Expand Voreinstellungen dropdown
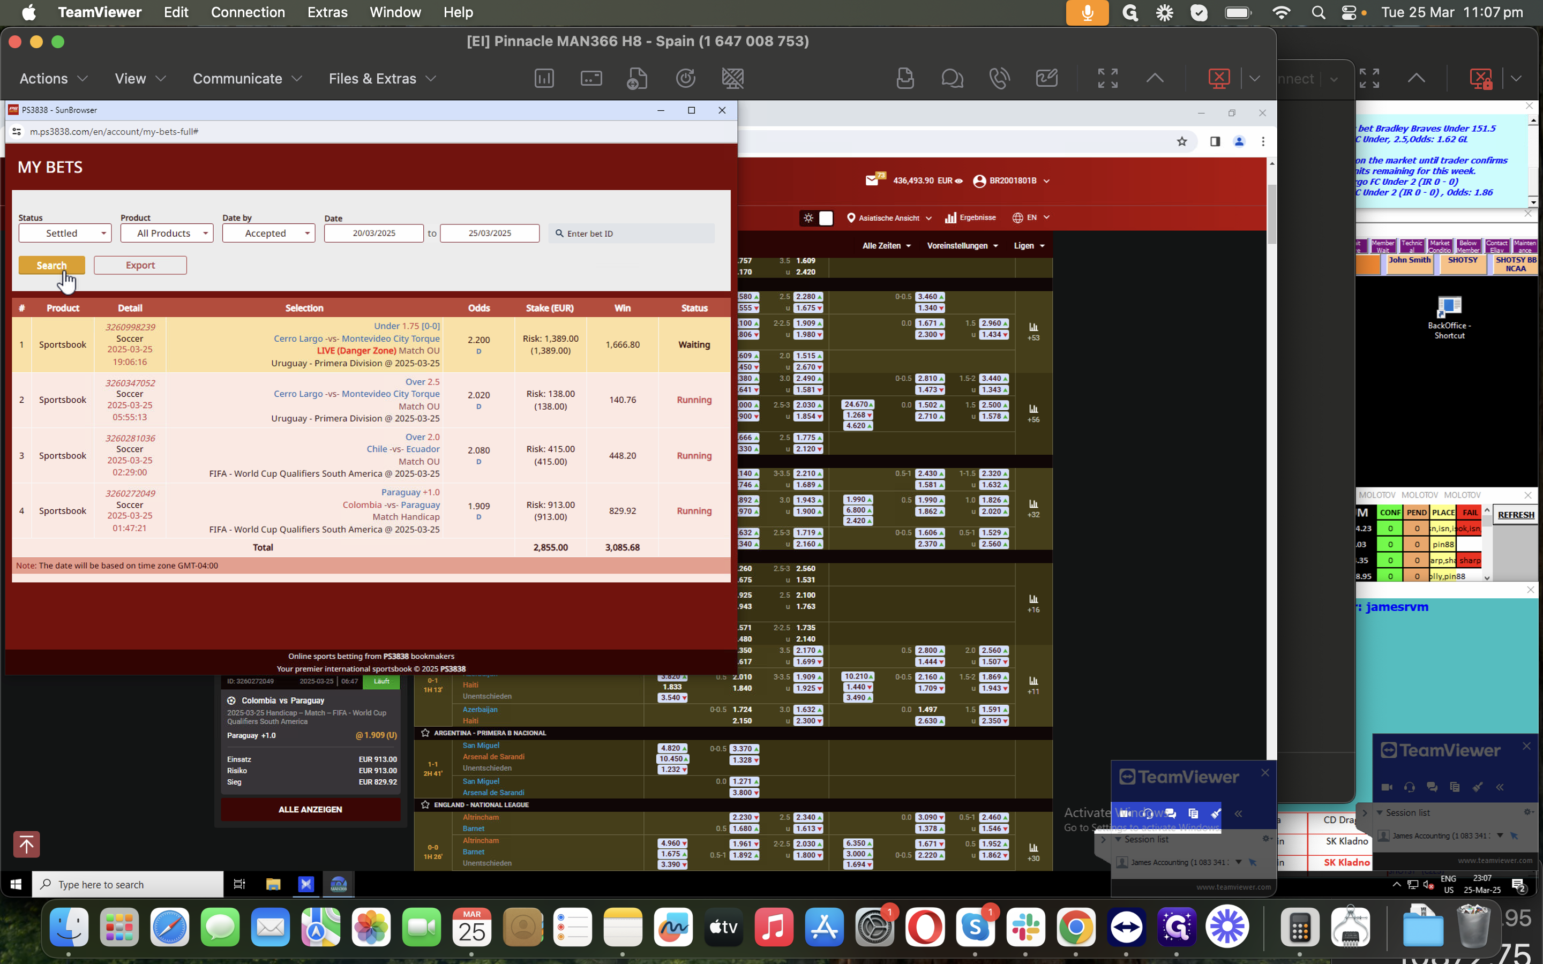 (962, 245)
